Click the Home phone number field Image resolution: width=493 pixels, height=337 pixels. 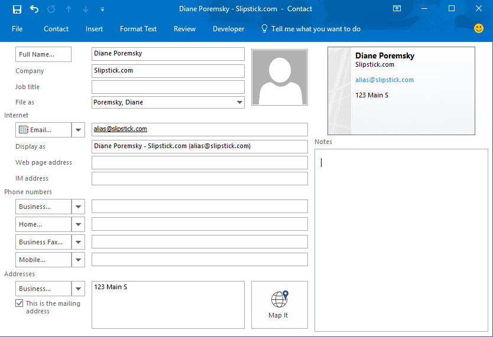click(x=200, y=224)
